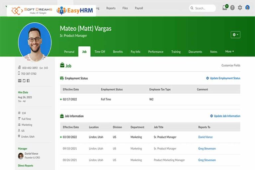The height and width of the screenshot is (170, 255).
Task: Open the notifications inbox icon
Action: (x=225, y=8)
